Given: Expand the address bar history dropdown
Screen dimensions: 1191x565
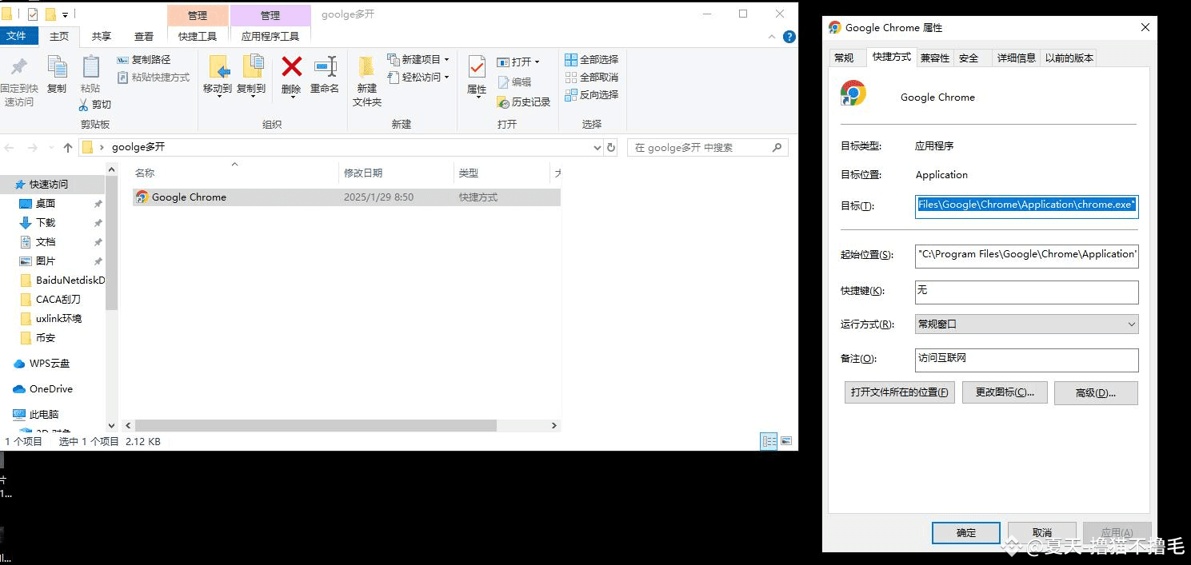Looking at the screenshot, I should [597, 148].
